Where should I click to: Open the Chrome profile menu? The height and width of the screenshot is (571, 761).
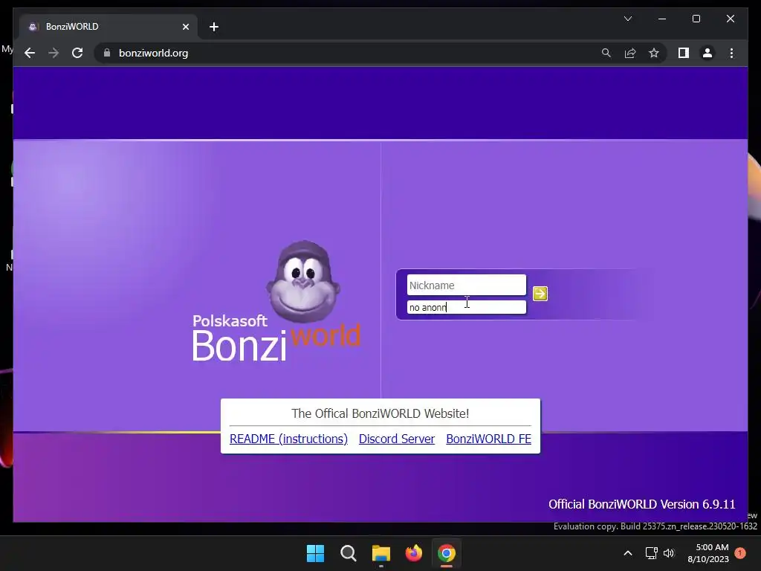click(707, 53)
